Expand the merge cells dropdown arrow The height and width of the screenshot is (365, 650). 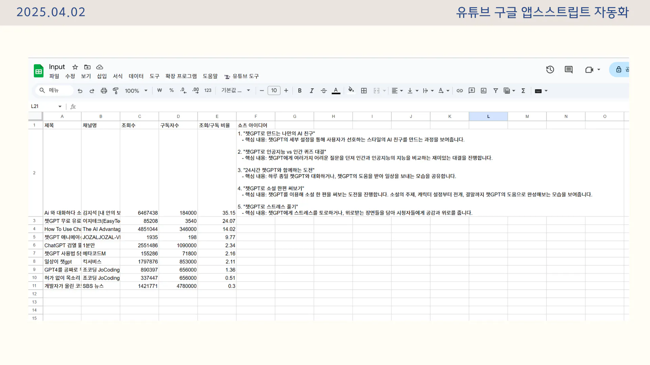coord(384,91)
